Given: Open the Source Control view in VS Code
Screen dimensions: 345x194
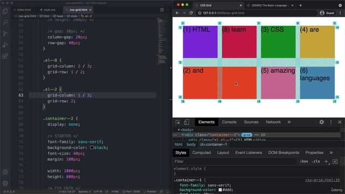Looking at the screenshot, I should [x=5, y=33].
